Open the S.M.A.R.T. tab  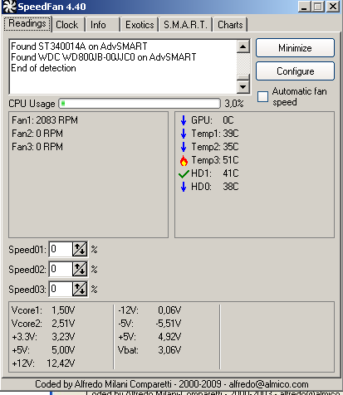click(x=185, y=25)
